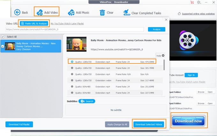Image resolution: width=217 pixels, height=136 pixels.
Task: Click the Add Music toolbar label
Action: pyautogui.click(x=83, y=12)
